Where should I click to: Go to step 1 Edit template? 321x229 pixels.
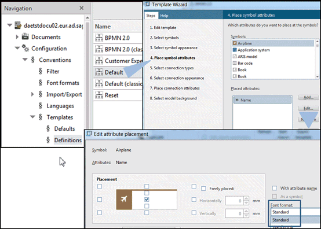point(163,28)
